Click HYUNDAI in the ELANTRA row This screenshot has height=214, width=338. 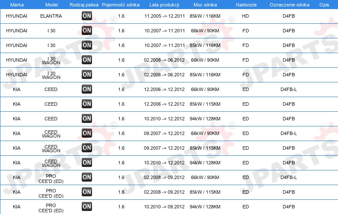click(16, 16)
